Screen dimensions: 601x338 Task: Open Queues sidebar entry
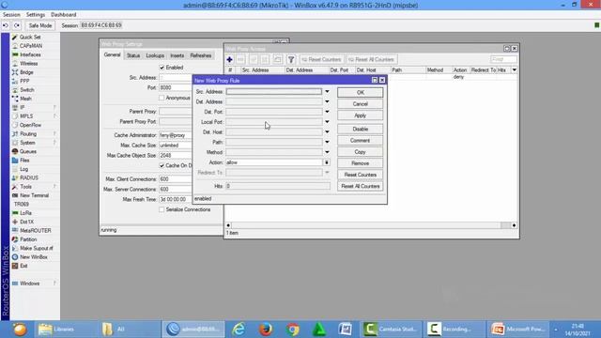point(28,152)
